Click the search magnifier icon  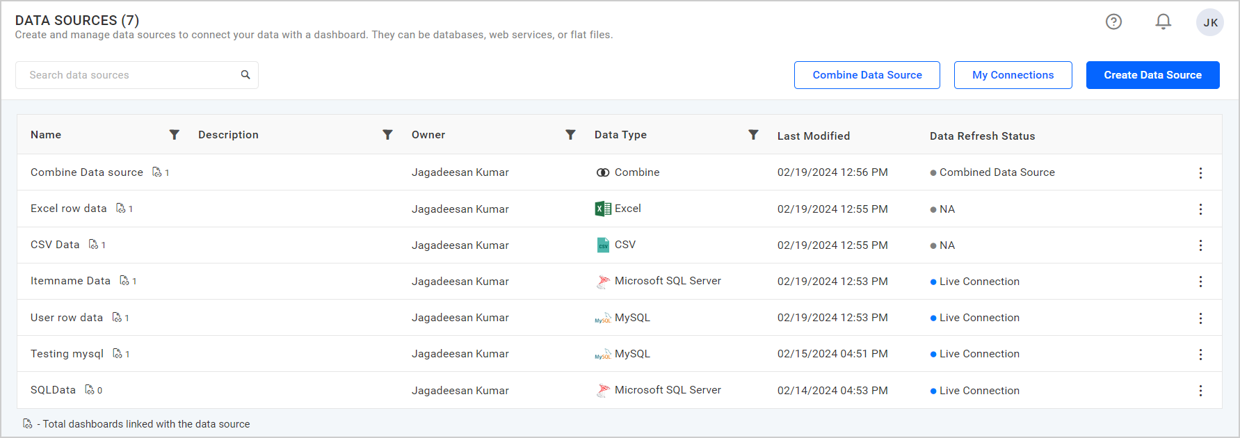(245, 74)
